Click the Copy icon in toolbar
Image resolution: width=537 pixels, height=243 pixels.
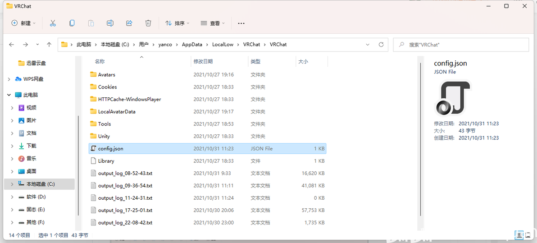[x=72, y=23]
